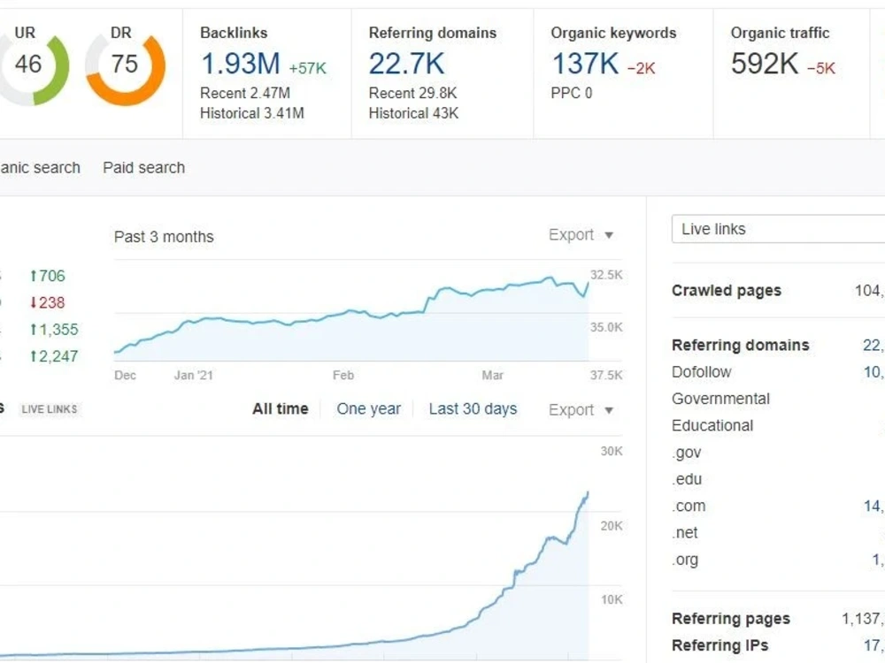Select the All time range
The height and width of the screenshot is (663, 885).
point(280,408)
